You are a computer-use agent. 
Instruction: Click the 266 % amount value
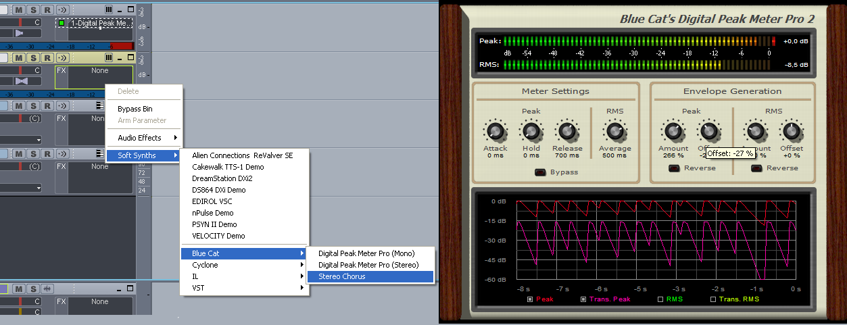673,155
